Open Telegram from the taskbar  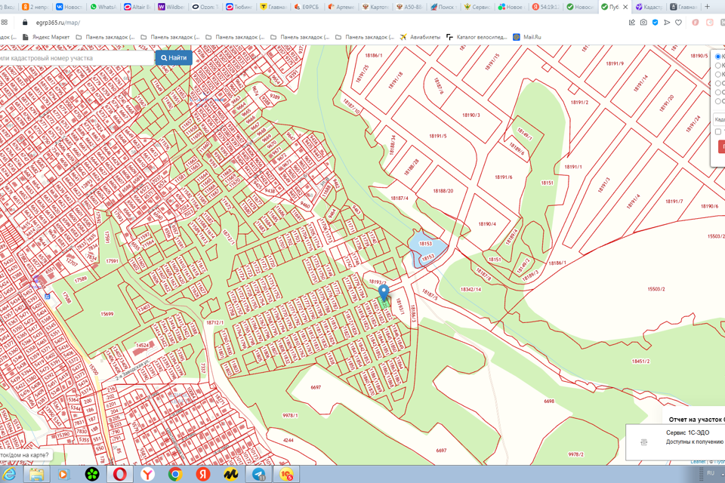point(259,474)
